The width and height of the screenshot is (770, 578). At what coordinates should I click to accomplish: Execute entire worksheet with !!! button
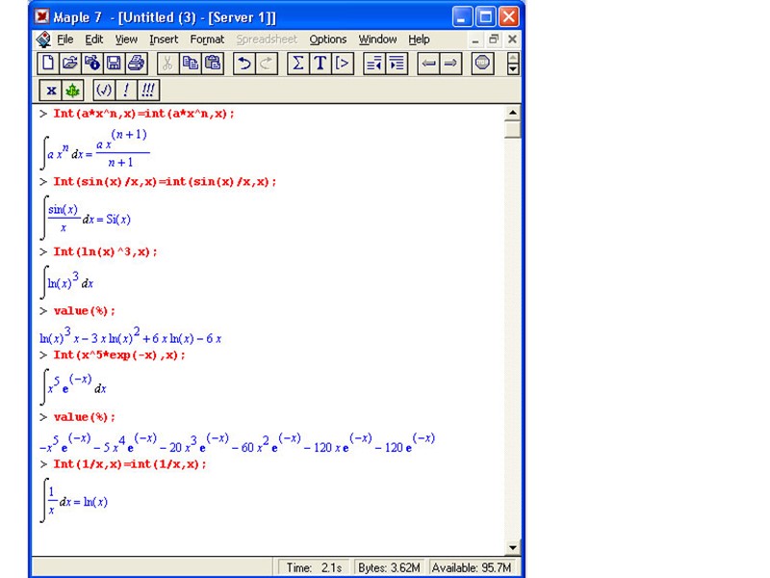148,91
